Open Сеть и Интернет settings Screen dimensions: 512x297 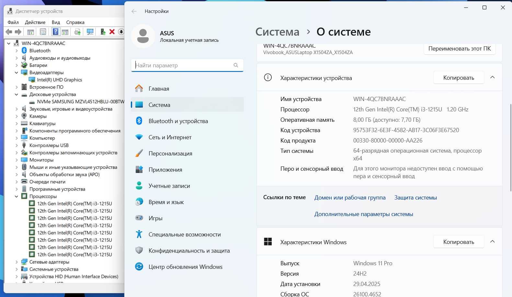(187, 137)
